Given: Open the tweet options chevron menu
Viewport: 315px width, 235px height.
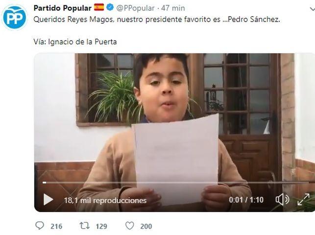Looking at the screenshot, I should click(x=312, y=9).
